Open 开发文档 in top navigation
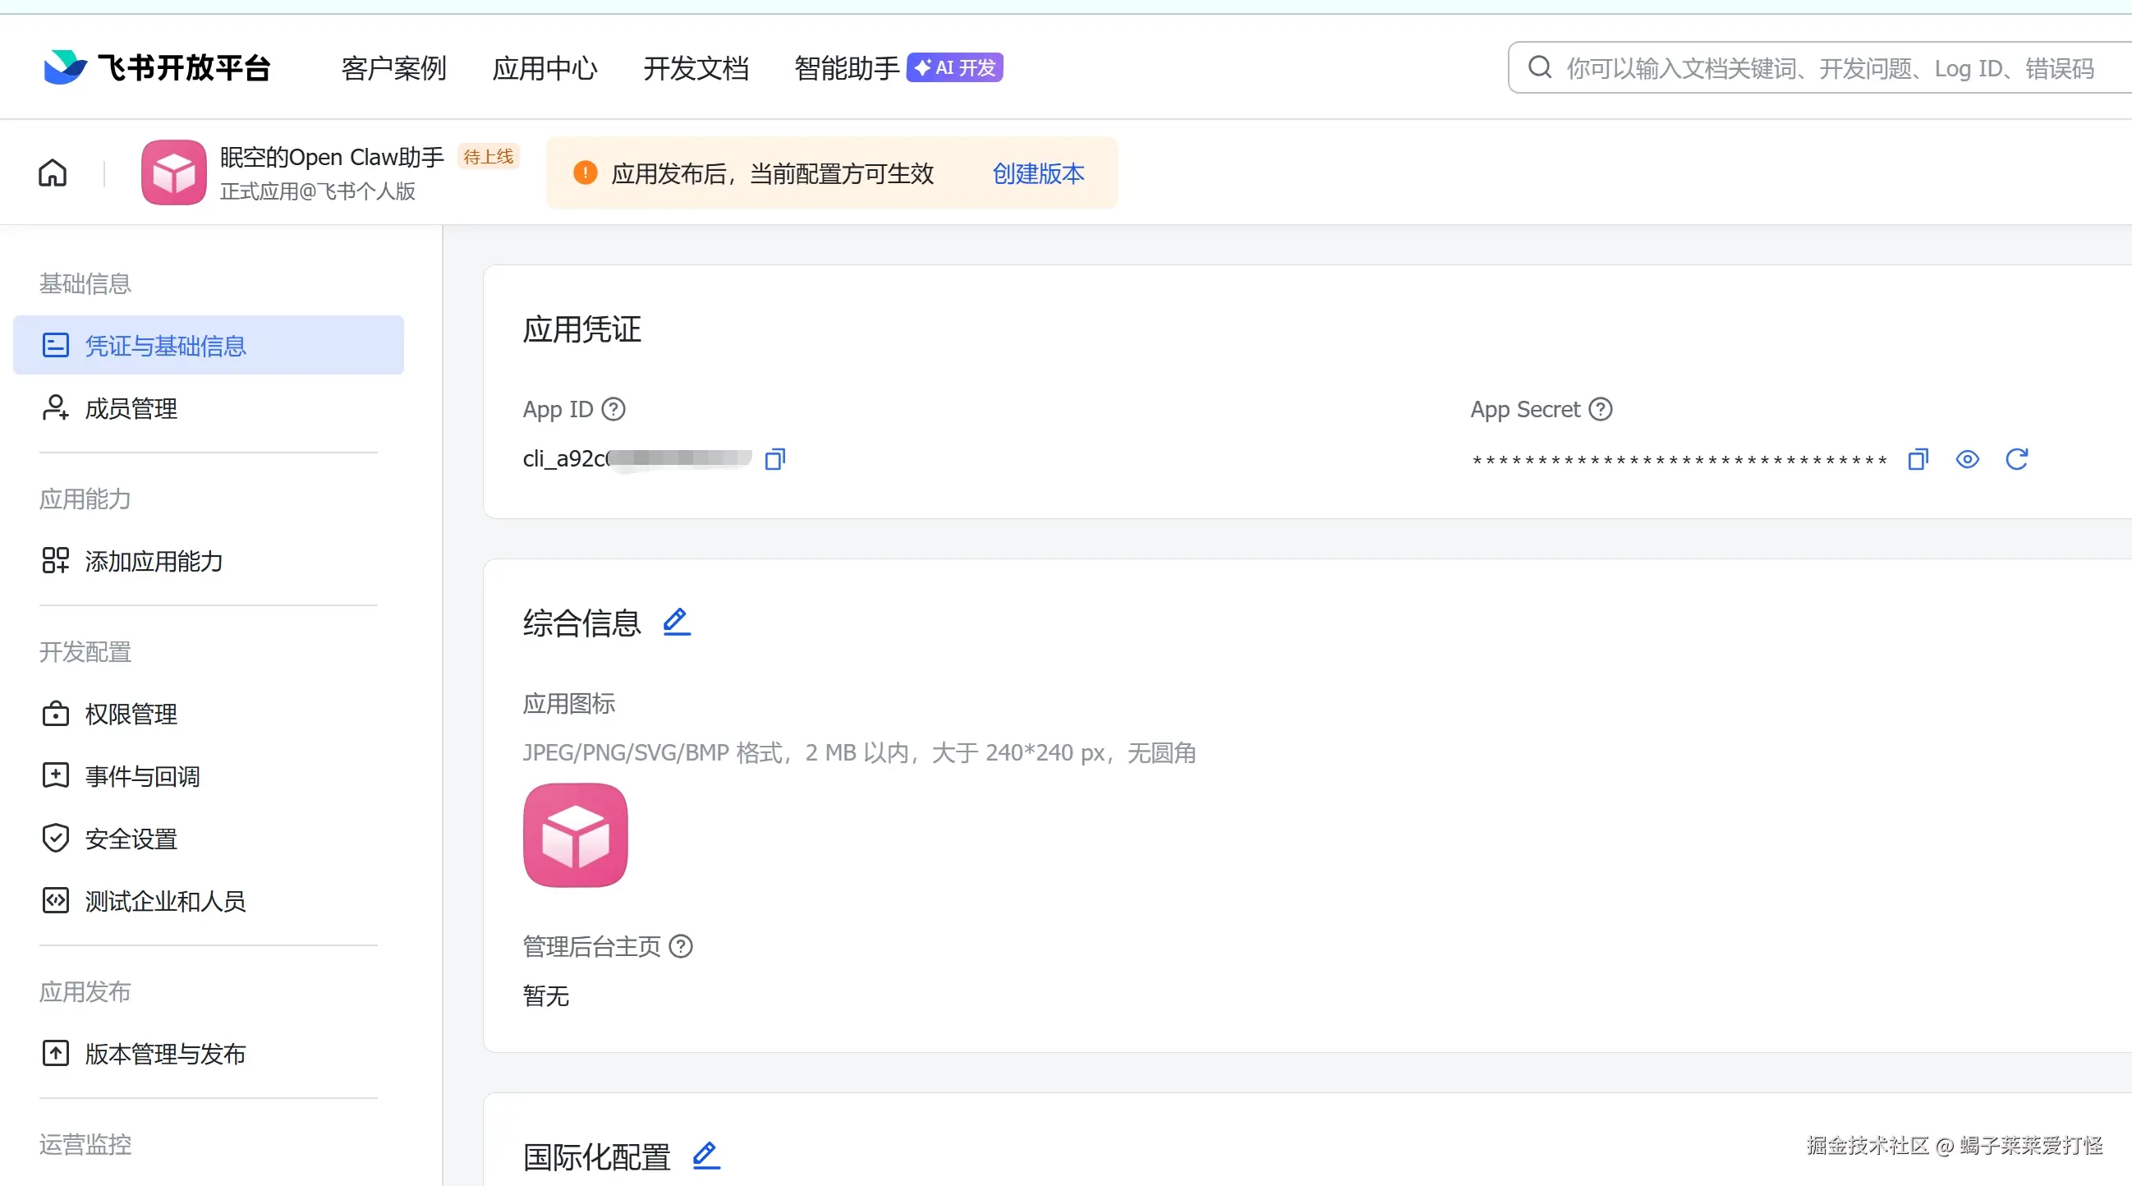This screenshot has width=2132, height=1186. click(x=696, y=68)
